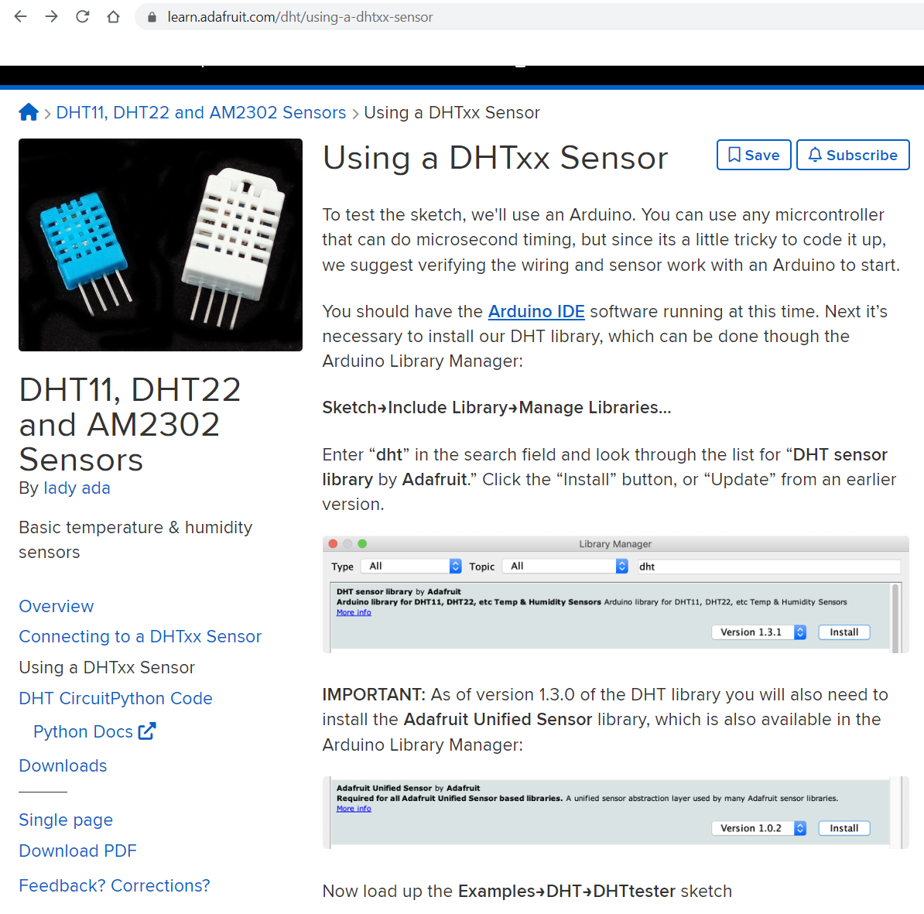Open the browser home page
The width and height of the screenshot is (924, 914).
(113, 17)
